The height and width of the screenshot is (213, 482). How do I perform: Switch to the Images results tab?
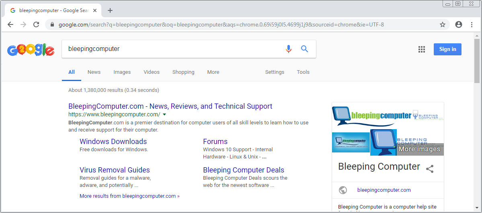122,72
